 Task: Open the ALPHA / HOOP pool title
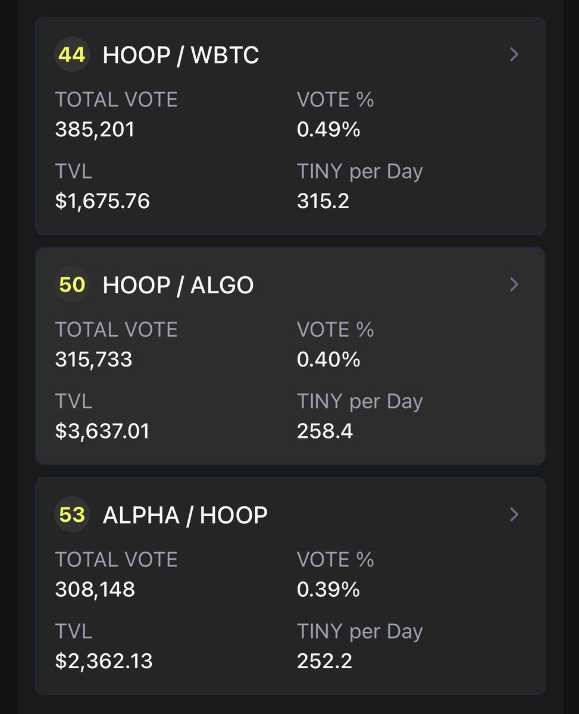[x=185, y=515]
